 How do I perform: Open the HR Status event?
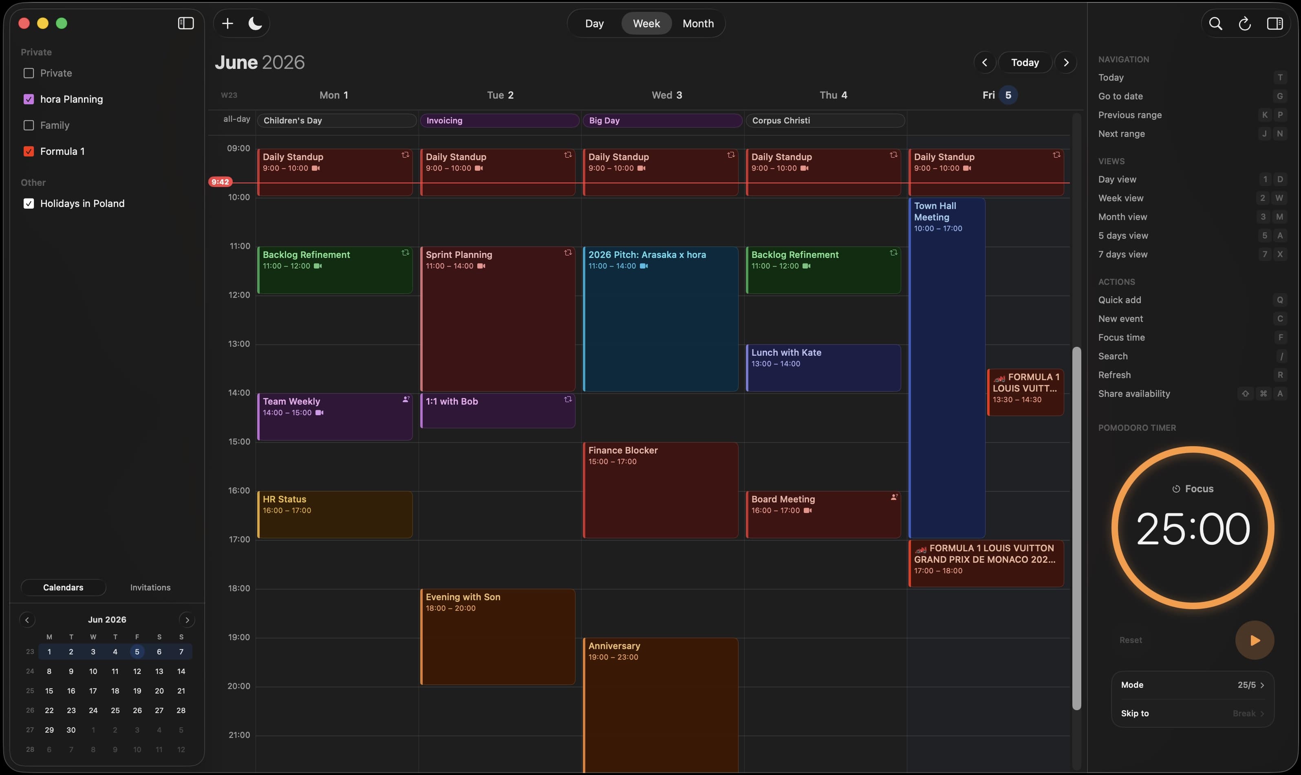click(x=335, y=514)
